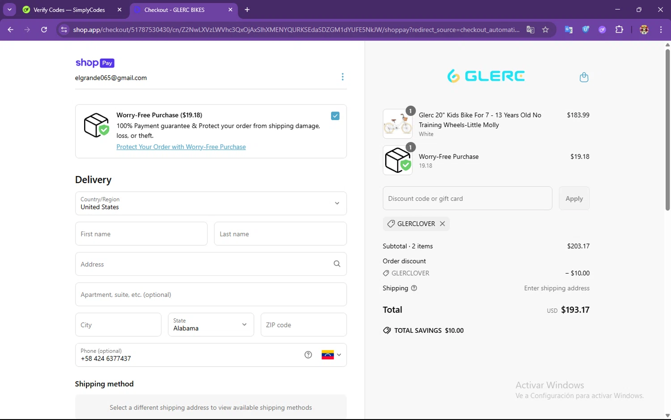Viewport: 671px width, 420px height.
Task: Expand the Country/Region dropdown
Action: pyautogui.click(x=211, y=203)
